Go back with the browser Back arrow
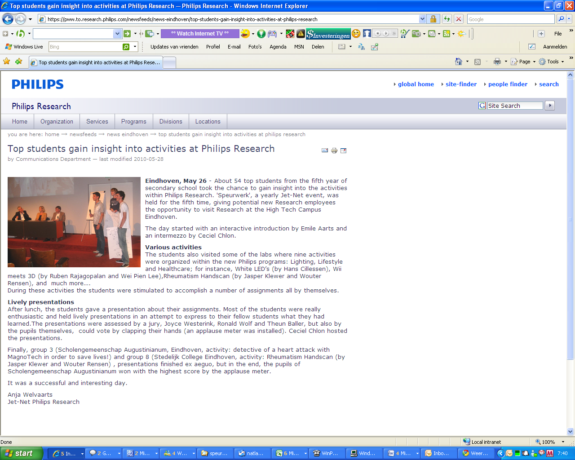575x460 pixels. click(x=8, y=19)
